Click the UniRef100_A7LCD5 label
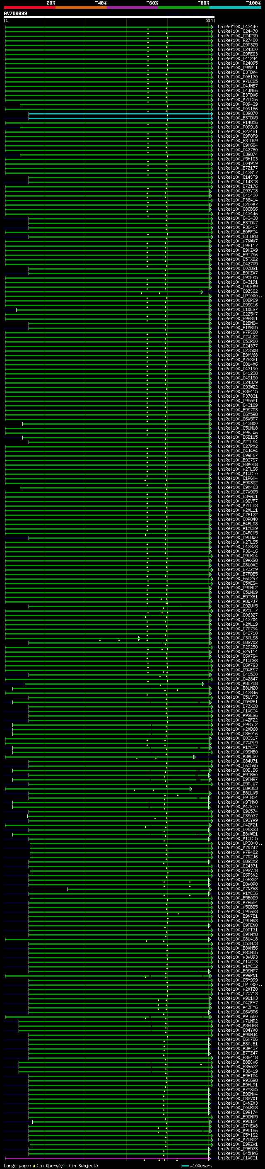 coord(238,81)
